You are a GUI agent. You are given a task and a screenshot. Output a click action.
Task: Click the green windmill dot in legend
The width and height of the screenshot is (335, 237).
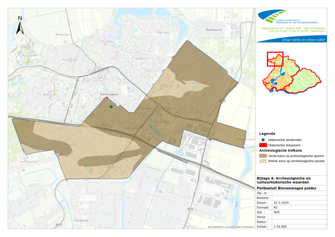(263, 140)
